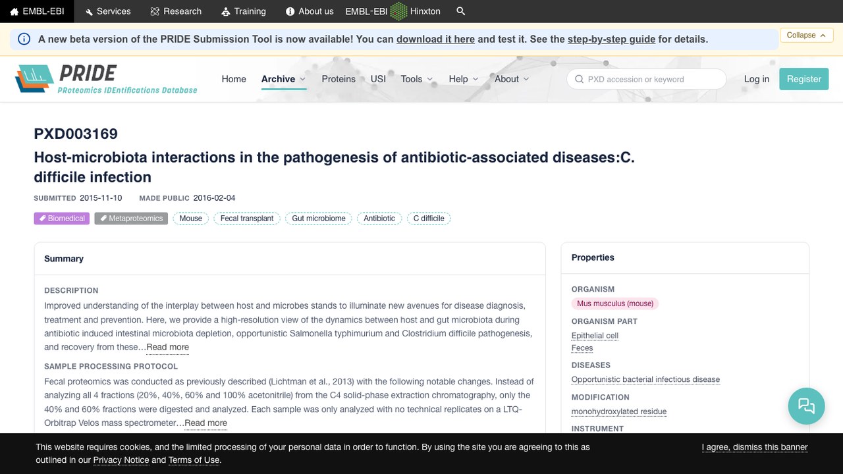The width and height of the screenshot is (843, 474).
Task: Open the 'download it here' link
Action: [x=435, y=39]
